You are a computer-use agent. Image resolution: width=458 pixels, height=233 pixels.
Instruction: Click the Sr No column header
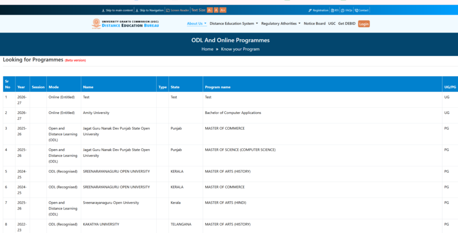(9, 84)
